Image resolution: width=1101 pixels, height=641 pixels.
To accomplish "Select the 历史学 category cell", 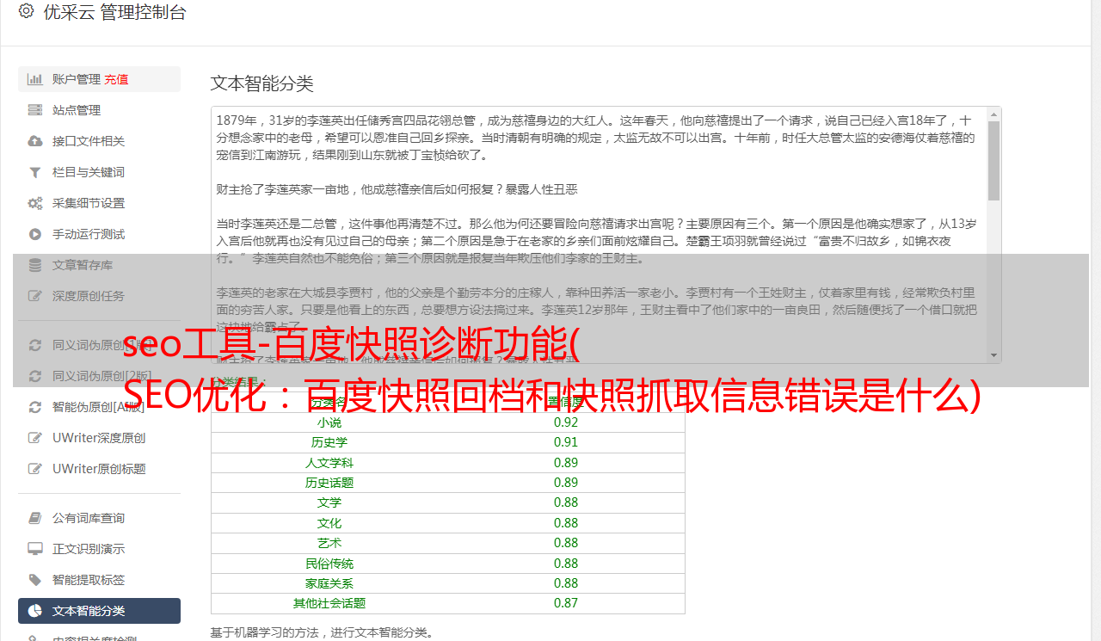I will (329, 442).
